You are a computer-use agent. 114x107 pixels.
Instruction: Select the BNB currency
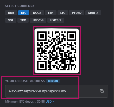[11, 13]
